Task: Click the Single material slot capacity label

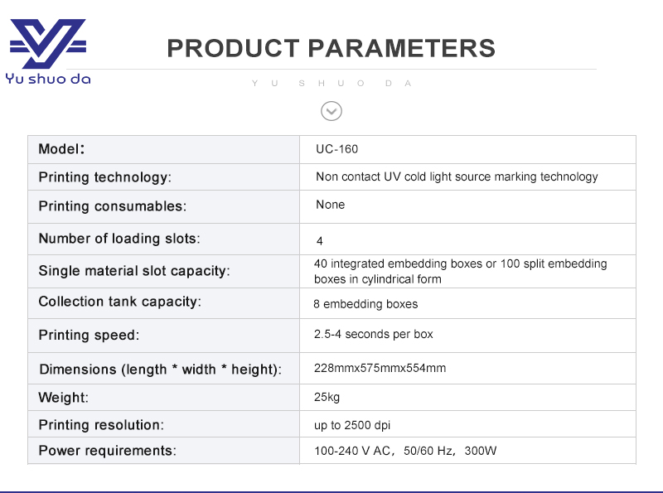Action: [134, 271]
